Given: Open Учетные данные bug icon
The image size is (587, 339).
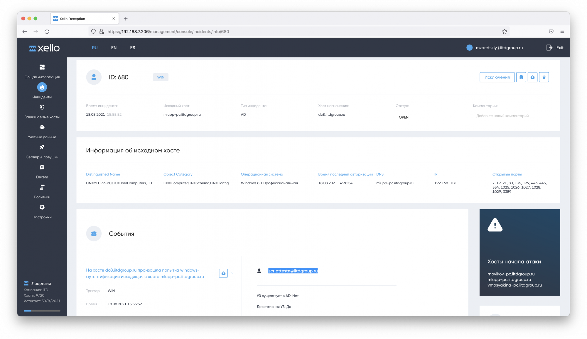Looking at the screenshot, I should [x=42, y=127].
